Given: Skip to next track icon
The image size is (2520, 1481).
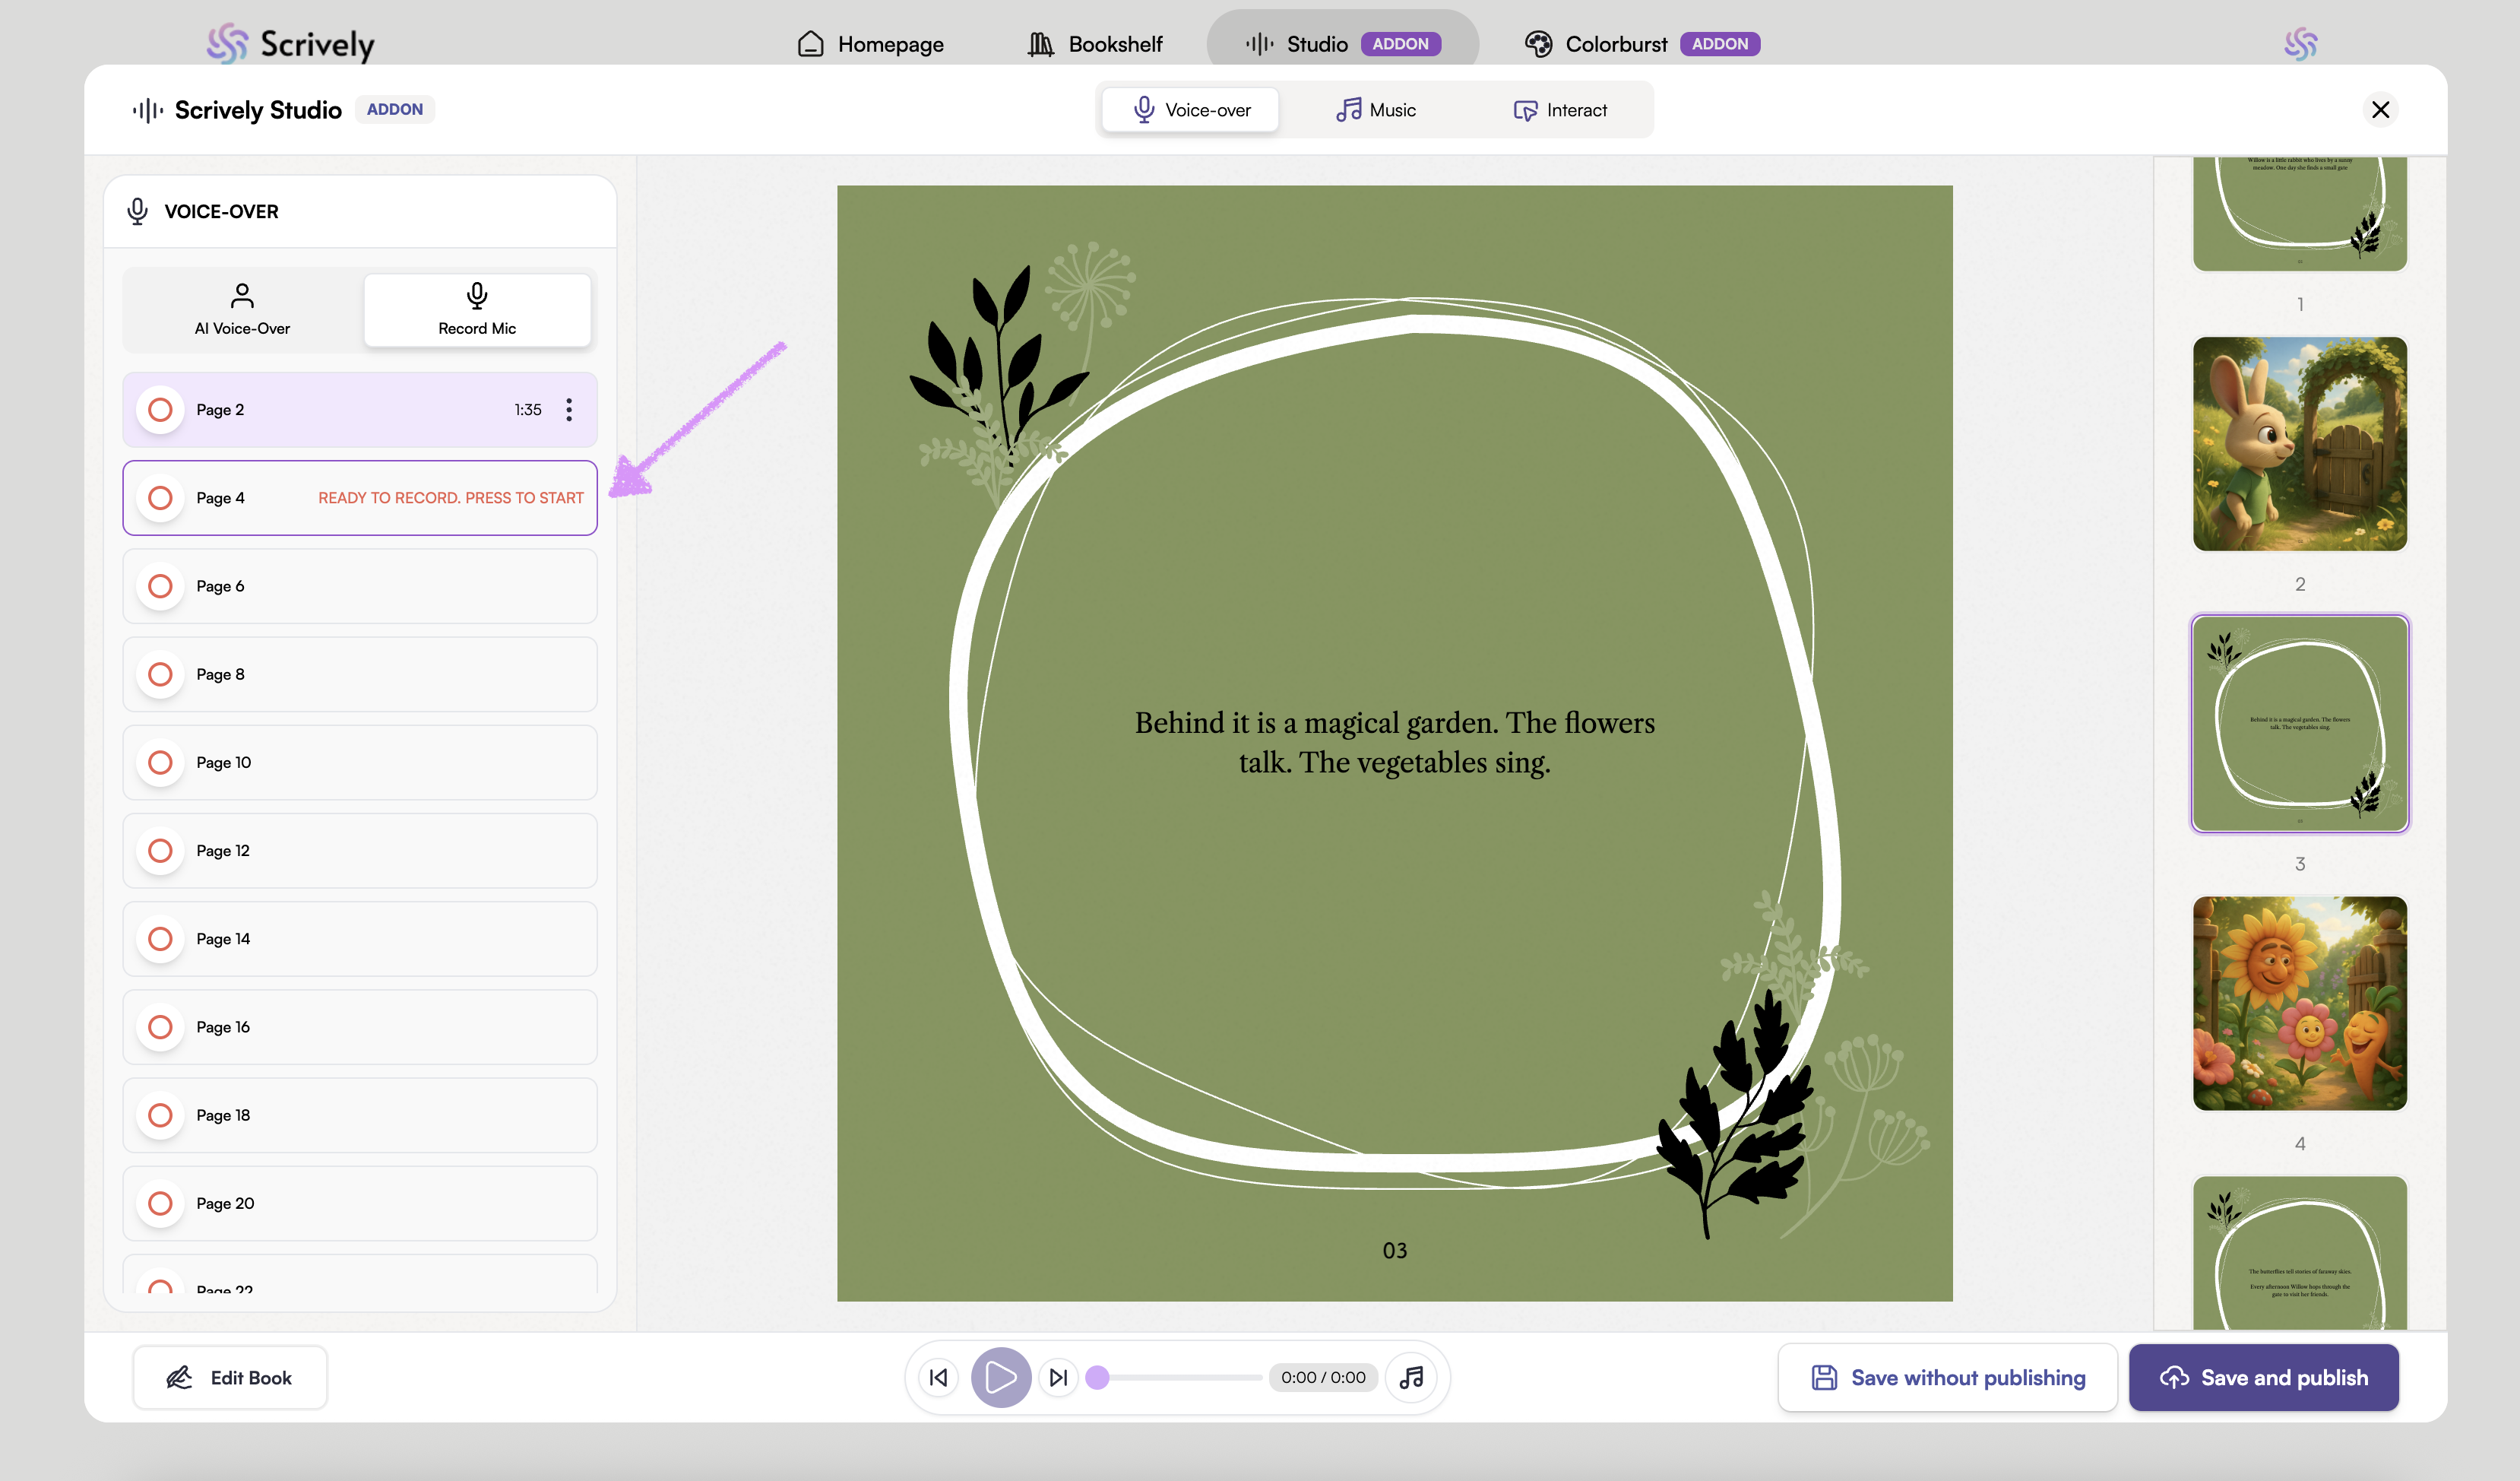Looking at the screenshot, I should [x=1058, y=1377].
